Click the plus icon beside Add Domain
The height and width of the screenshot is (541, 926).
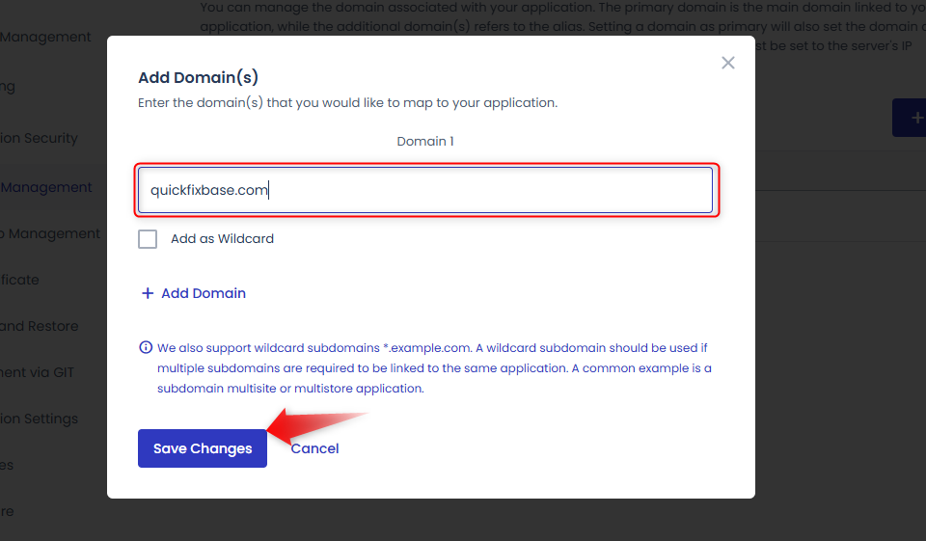click(x=148, y=293)
